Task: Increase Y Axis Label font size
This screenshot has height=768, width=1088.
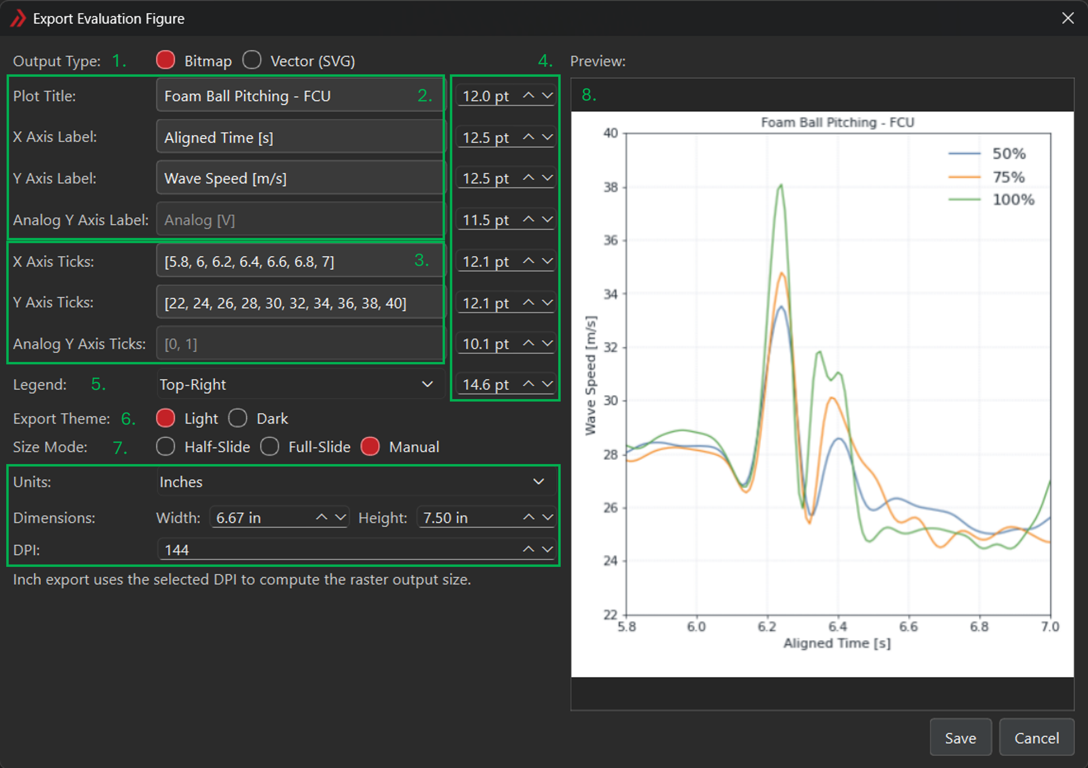Action: 528,177
